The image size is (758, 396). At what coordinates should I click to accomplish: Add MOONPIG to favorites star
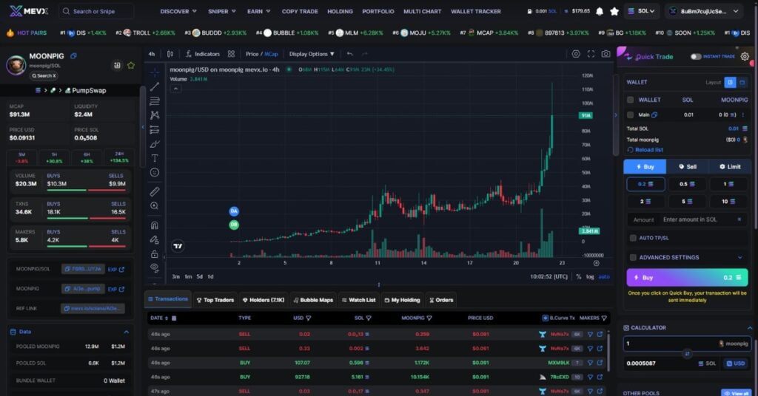click(x=131, y=65)
